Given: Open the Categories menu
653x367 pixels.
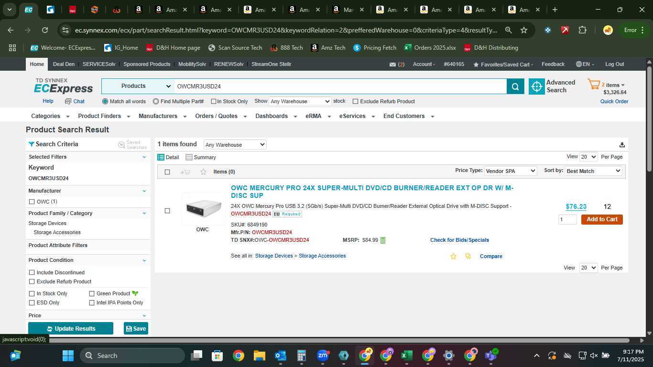Looking at the screenshot, I should coord(50,116).
